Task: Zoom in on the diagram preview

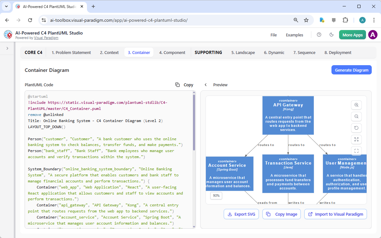Action: [356, 105]
